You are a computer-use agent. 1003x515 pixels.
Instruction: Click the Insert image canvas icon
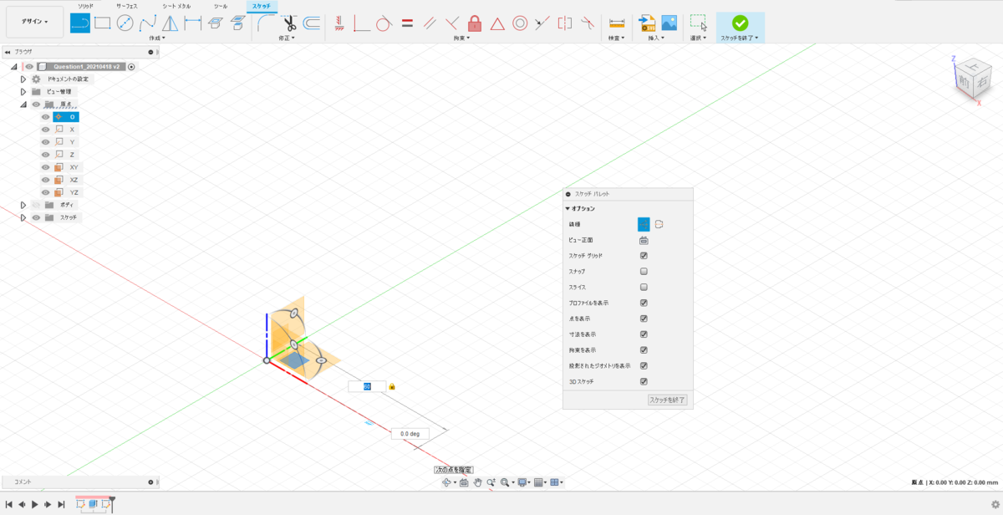point(669,23)
